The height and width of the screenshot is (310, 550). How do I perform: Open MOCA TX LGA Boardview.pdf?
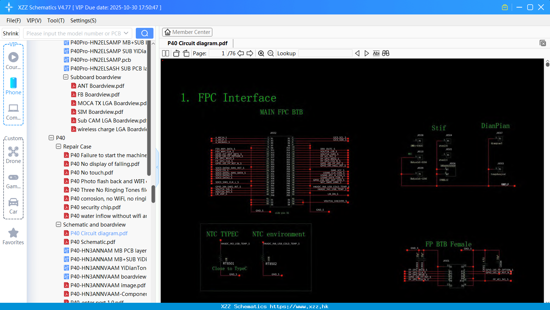(112, 103)
